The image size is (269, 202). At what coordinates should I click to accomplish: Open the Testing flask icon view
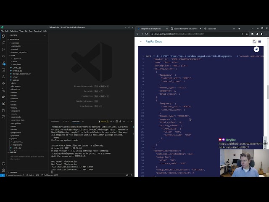click(3, 77)
